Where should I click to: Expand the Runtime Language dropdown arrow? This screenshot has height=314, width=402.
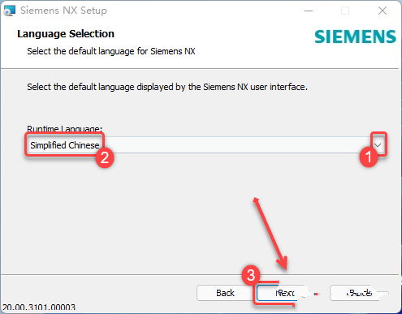point(378,145)
